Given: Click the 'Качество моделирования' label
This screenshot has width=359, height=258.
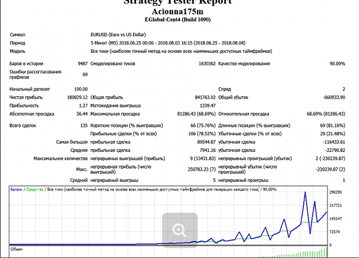Looking at the screenshot, I should tap(244, 64).
